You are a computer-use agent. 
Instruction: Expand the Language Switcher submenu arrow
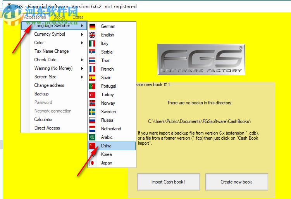tap(82, 26)
